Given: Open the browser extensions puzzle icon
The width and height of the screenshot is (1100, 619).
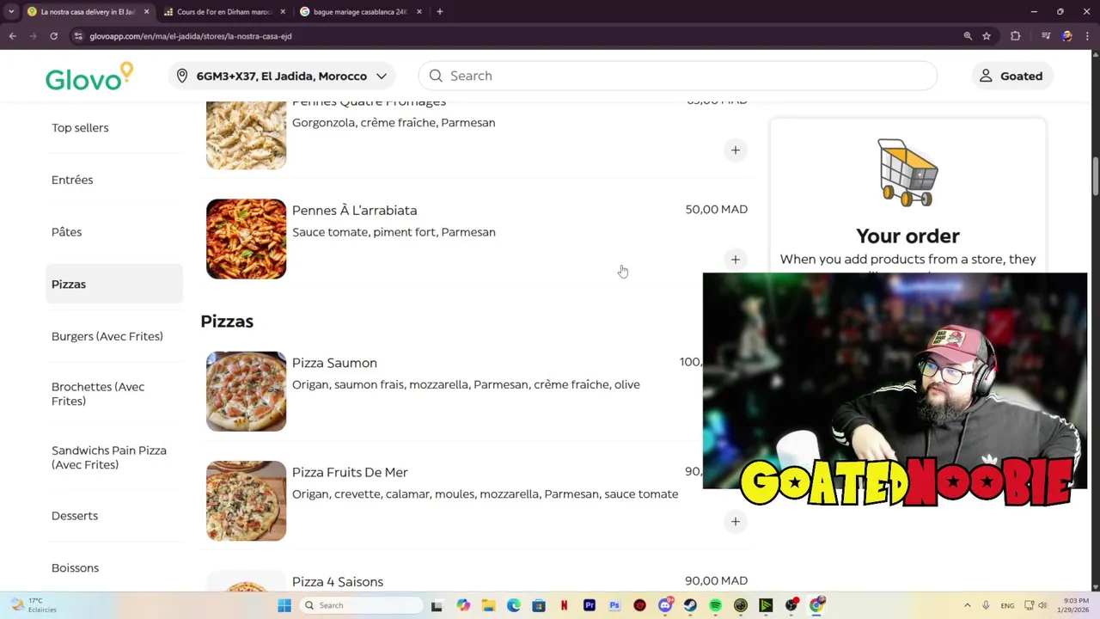Looking at the screenshot, I should [x=1016, y=36].
